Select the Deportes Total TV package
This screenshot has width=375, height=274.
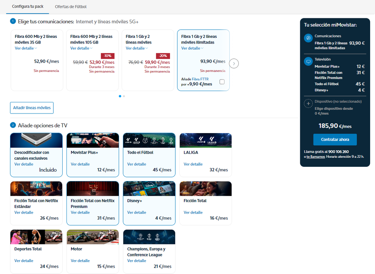pyautogui.click(x=36, y=251)
